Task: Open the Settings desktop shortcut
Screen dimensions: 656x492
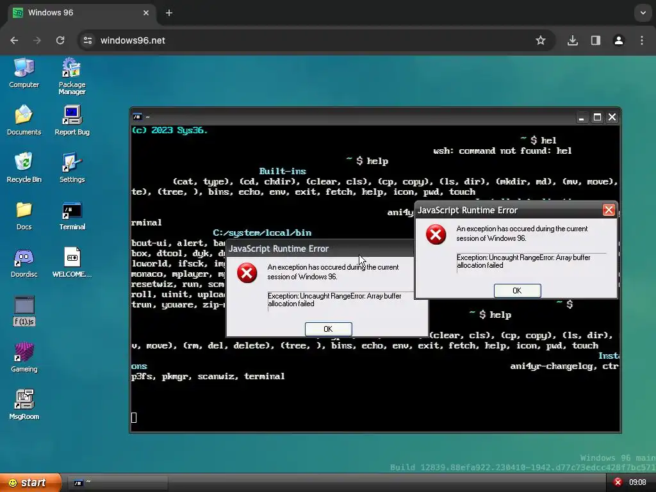Action: pos(72,167)
